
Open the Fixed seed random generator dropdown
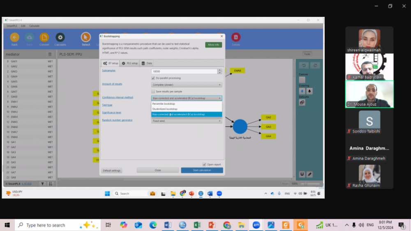pyautogui.click(x=187, y=121)
